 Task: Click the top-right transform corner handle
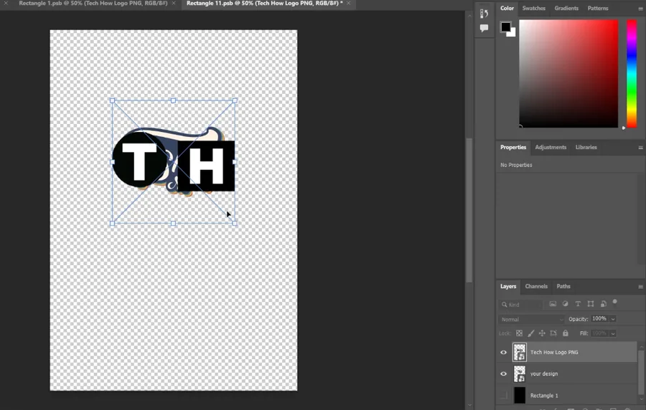tap(235, 100)
